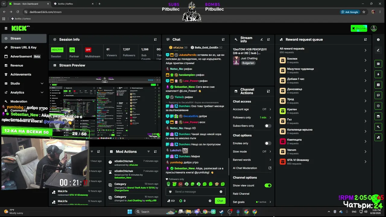Toggle Emotes only chat option

tap(268, 143)
